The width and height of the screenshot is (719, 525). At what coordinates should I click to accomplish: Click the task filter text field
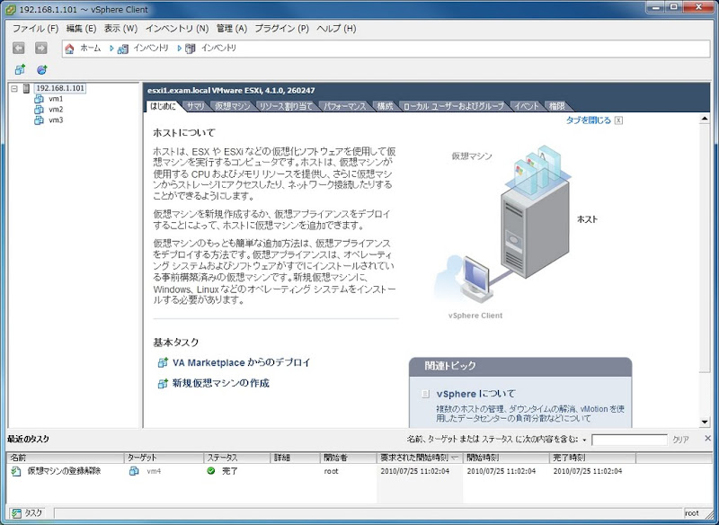click(629, 440)
